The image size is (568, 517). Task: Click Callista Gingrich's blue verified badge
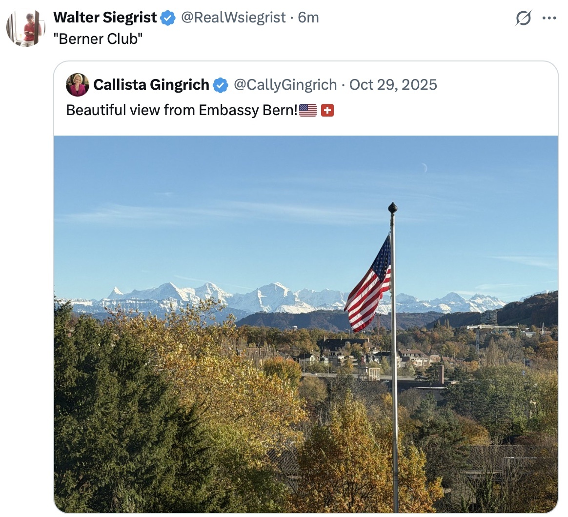point(220,85)
